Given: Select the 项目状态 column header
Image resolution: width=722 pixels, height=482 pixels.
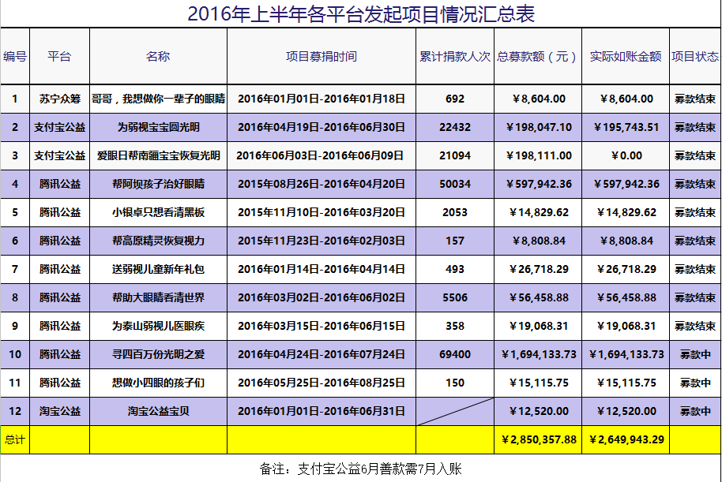Looking at the screenshot, I should [x=695, y=57].
